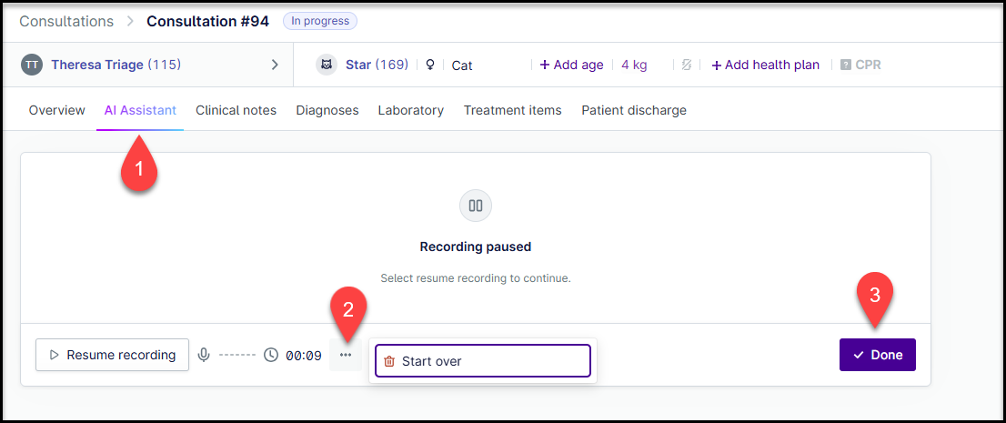Click the TT avatar for Theresa Triage
Viewport: 1006px width, 423px height.
coord(32,65)
